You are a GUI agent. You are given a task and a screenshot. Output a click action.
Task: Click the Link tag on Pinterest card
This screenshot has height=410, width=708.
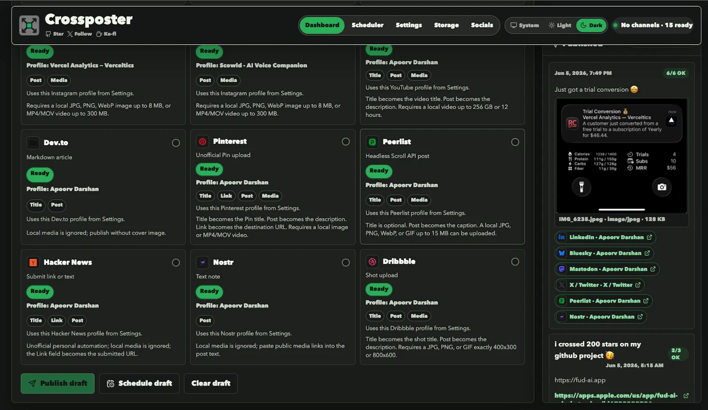[226, 196]
